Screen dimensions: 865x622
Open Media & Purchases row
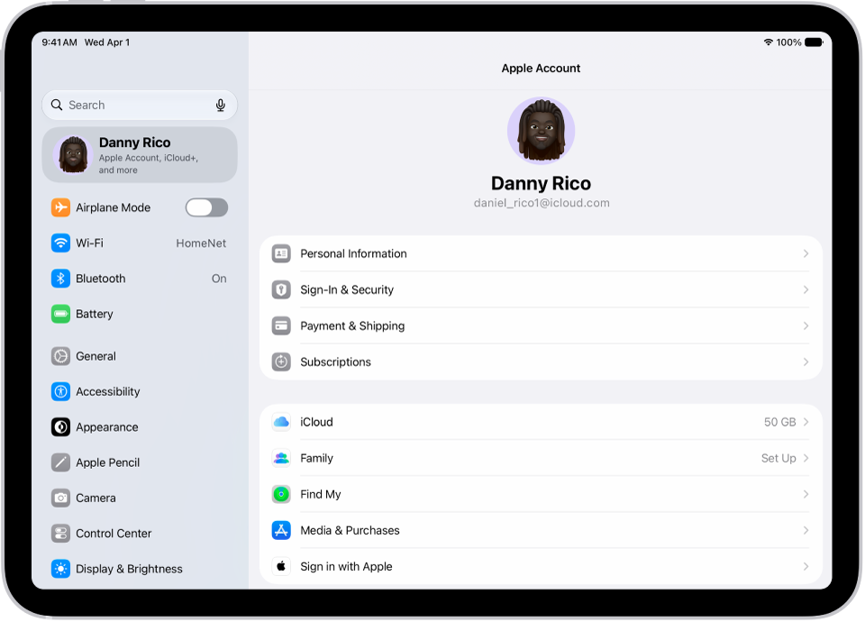click(541, 530)
